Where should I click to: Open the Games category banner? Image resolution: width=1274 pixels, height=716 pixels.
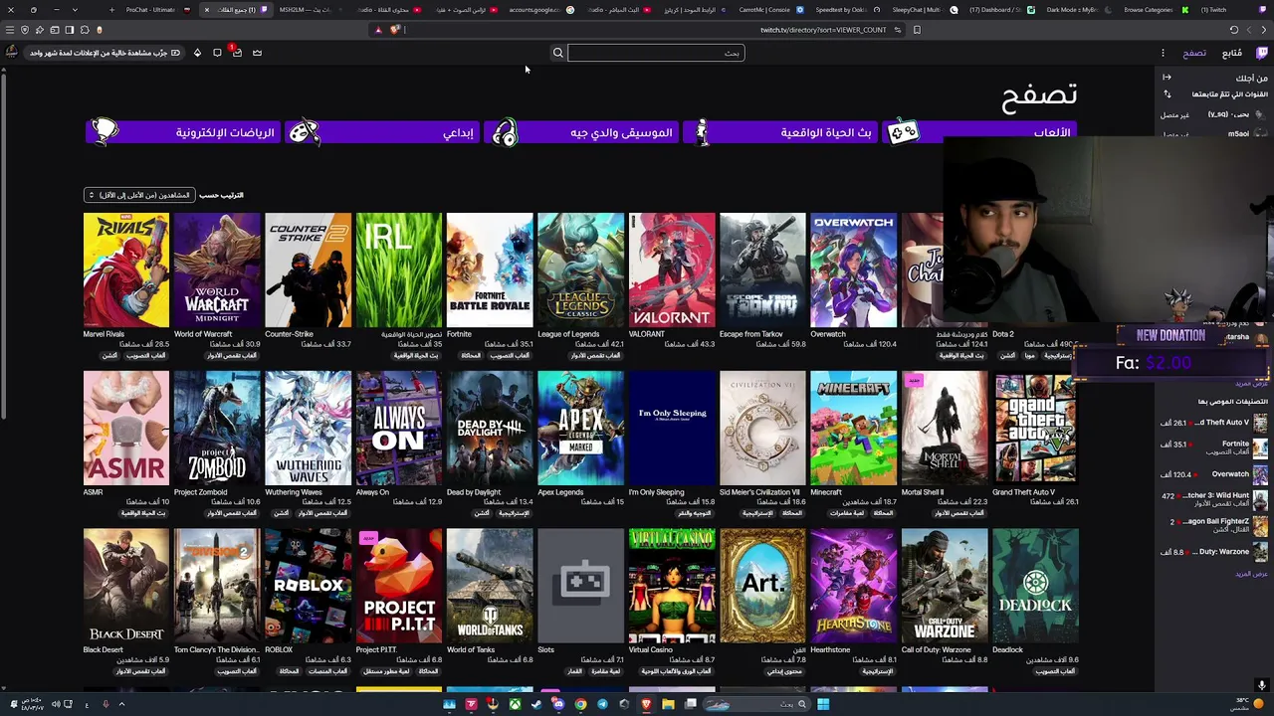[980, 132]
